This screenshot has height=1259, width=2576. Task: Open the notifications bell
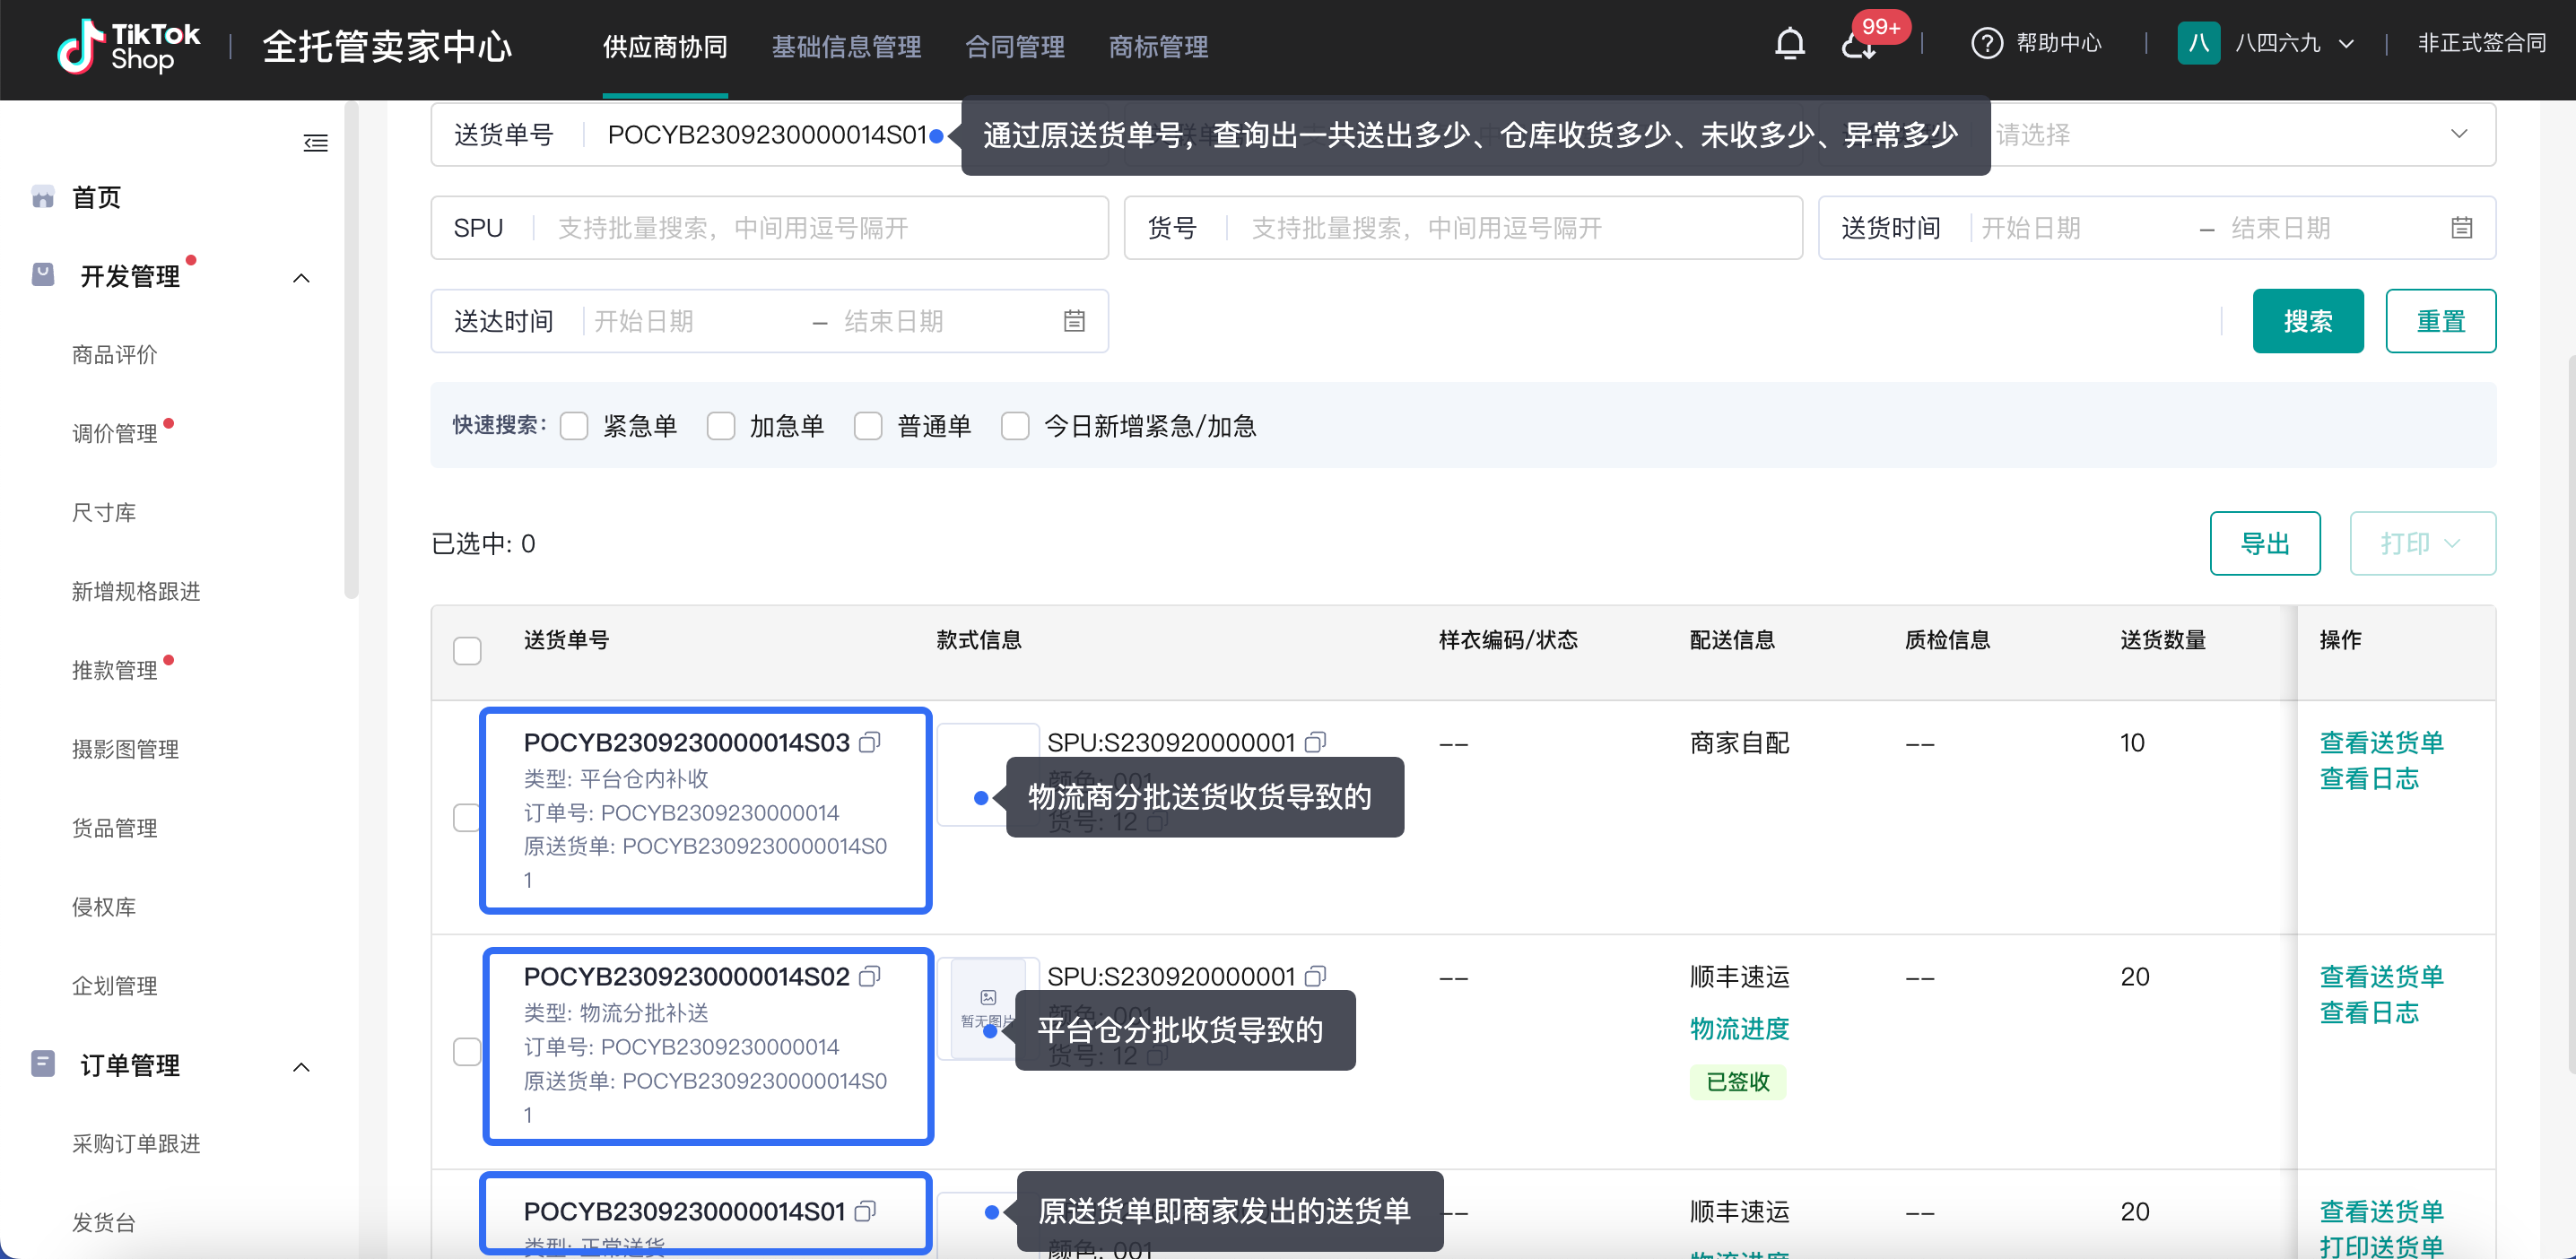(1789, 43)
